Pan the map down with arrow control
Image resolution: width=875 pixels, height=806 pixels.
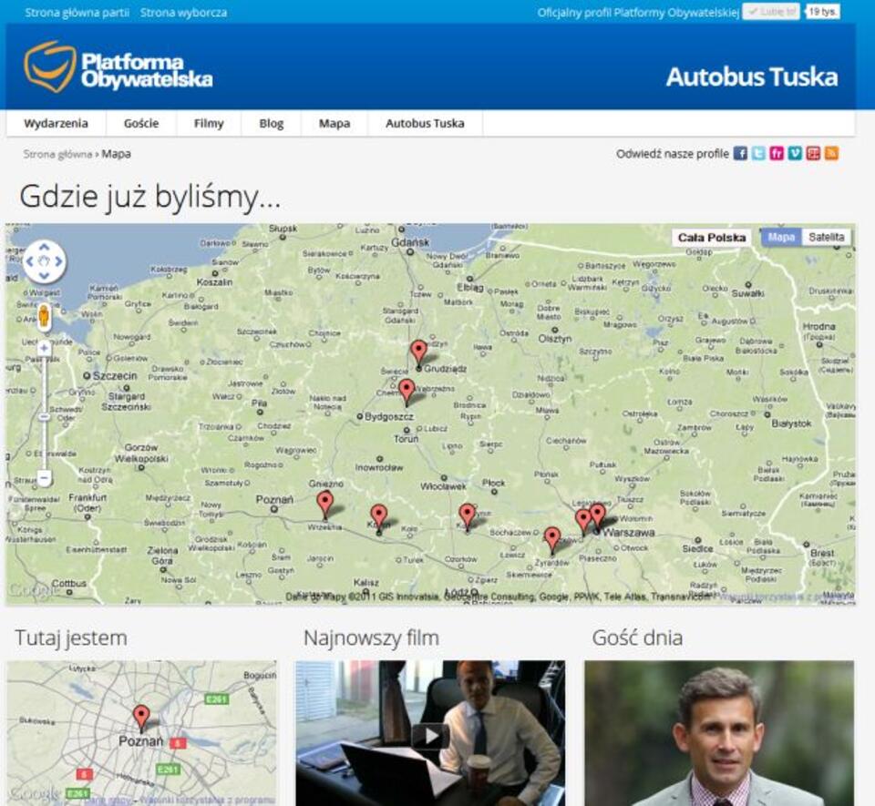pyautogui.click(x=44, y=275)
